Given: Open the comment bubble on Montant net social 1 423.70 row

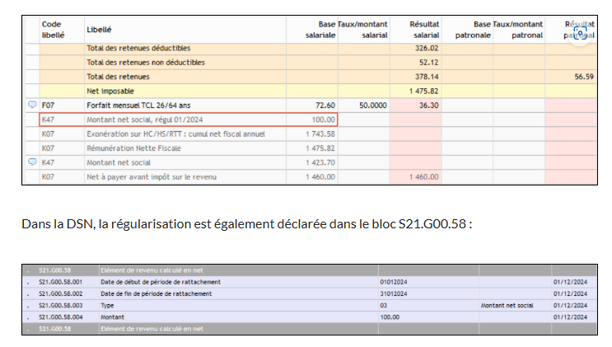Looking at the screenshot, I should pos(32,162).
